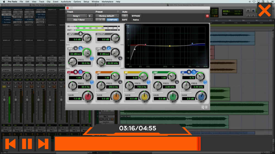Viewport: 275px width, 154px height.
Task: Click the red LF node on EQ graph
Action: click(145, 45)
